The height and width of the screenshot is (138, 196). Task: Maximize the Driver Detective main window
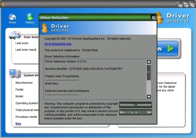(x=186, y=4)
